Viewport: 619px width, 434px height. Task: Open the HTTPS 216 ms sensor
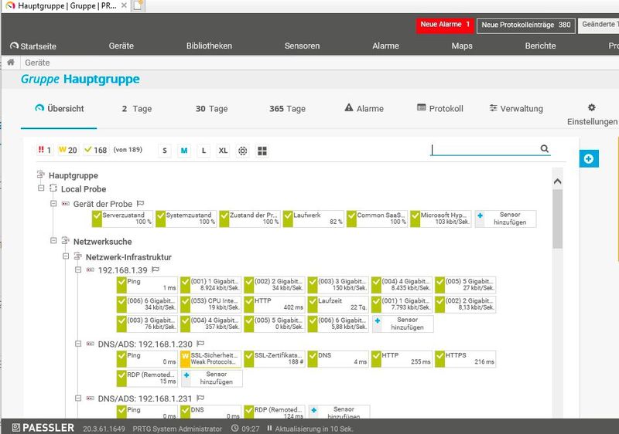(x=465, y=359)
